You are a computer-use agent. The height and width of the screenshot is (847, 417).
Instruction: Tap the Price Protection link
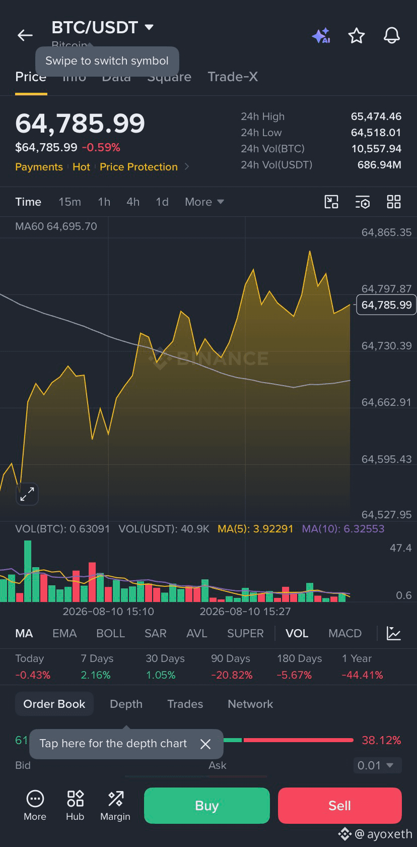(138, 167)
